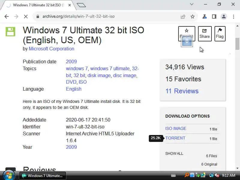This screenshot has width=240, height=180.
Task: Click the scrollbar down arrow
Action: tap(237, 168)
